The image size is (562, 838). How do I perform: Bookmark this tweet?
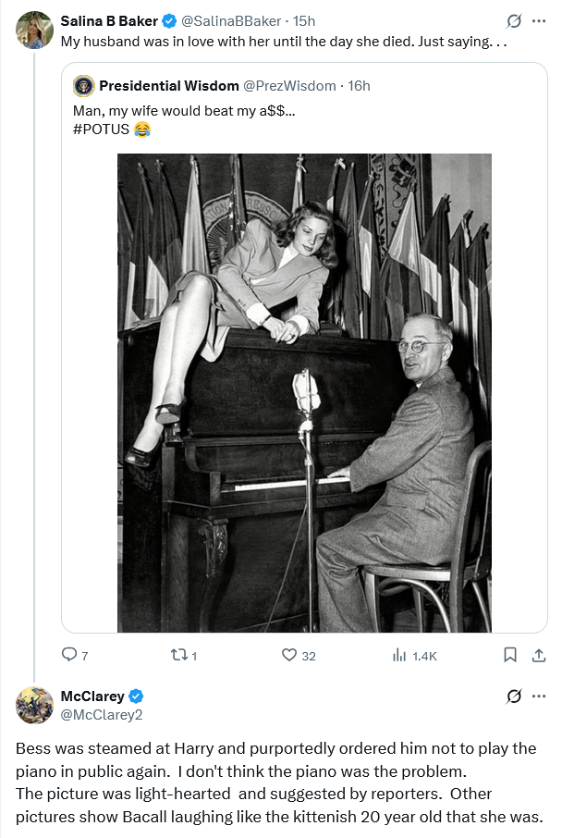(x=509, y=655)
